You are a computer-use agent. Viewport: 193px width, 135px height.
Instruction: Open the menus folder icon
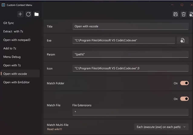point(36,14)
